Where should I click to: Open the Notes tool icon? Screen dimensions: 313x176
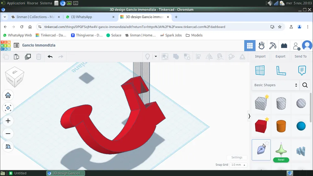302,70
